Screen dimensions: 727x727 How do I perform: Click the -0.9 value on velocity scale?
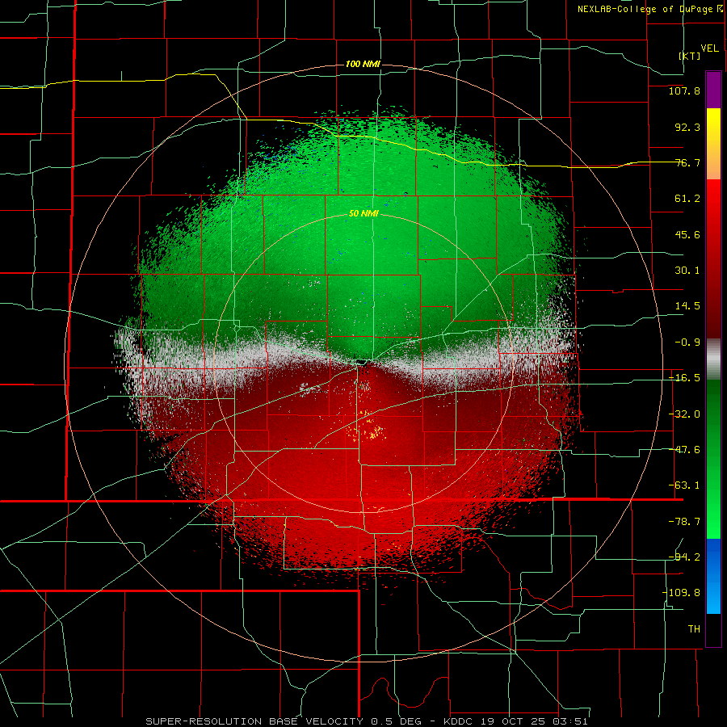click(687, 342)
